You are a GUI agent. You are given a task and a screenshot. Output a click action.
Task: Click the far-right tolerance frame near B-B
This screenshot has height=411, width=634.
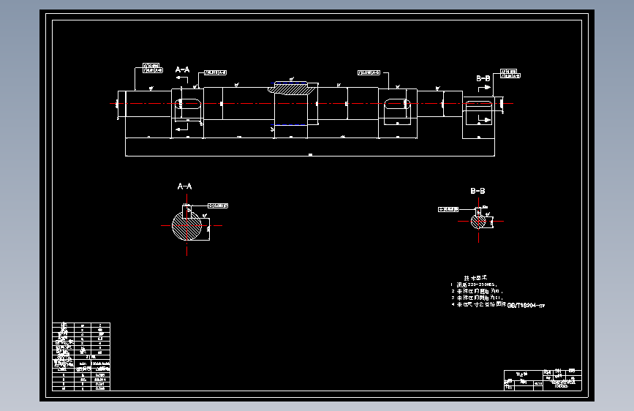point(510,74)
